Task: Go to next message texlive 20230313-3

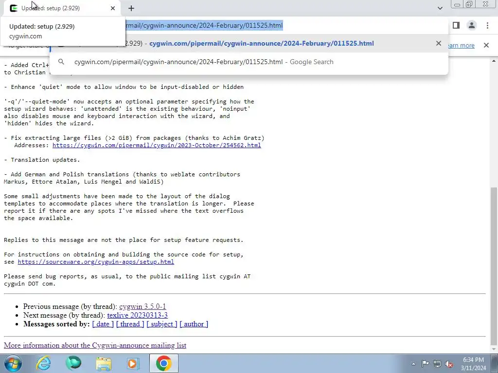Action: click(x=137, y=315)
